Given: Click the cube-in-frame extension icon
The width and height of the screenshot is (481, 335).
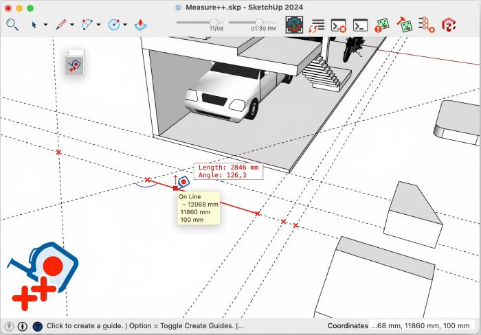Looking at the screenshot, I should pyautogui.click(x=294, y=25).
